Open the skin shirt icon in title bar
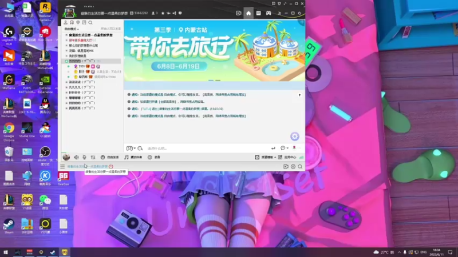The width and height of the screenshot is (458, 257). tap(279, 4)
